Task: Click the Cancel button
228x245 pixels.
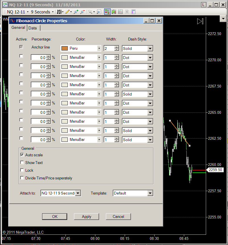Action: pyautogui.click(x=118, y=216)
